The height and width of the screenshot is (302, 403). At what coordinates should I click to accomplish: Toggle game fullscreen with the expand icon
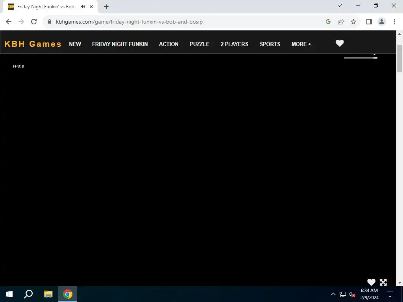tap(383, 282)
